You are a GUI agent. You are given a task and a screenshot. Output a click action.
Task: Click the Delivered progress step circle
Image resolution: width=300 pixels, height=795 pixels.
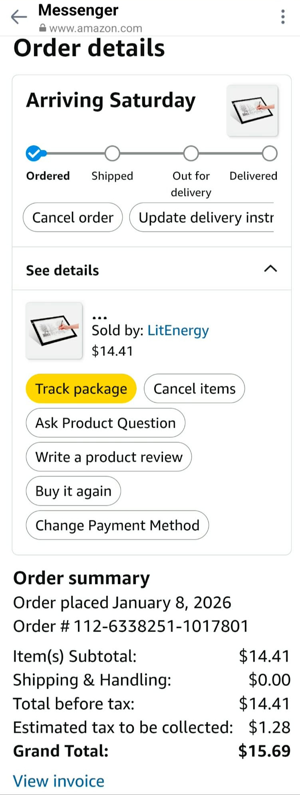[x=270, y=153]
